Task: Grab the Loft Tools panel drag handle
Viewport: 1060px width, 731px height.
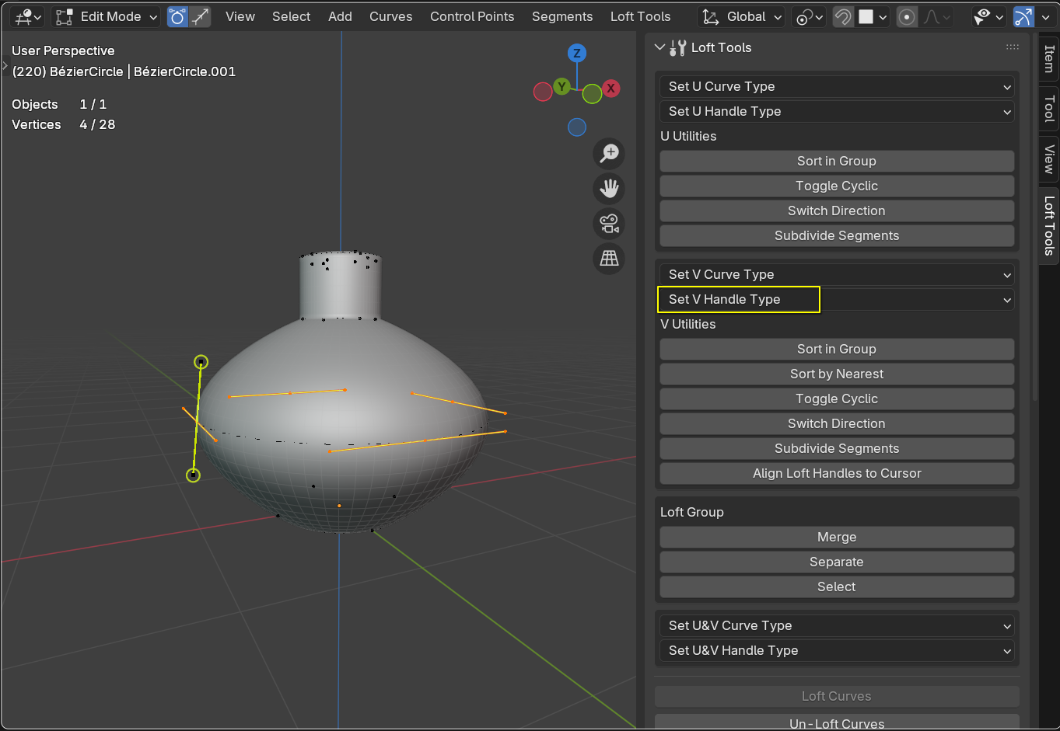Action: (1012, 47)
